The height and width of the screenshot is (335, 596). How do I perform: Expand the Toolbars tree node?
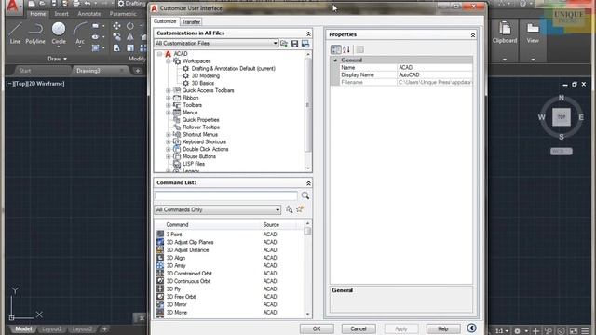pos(168,105)
